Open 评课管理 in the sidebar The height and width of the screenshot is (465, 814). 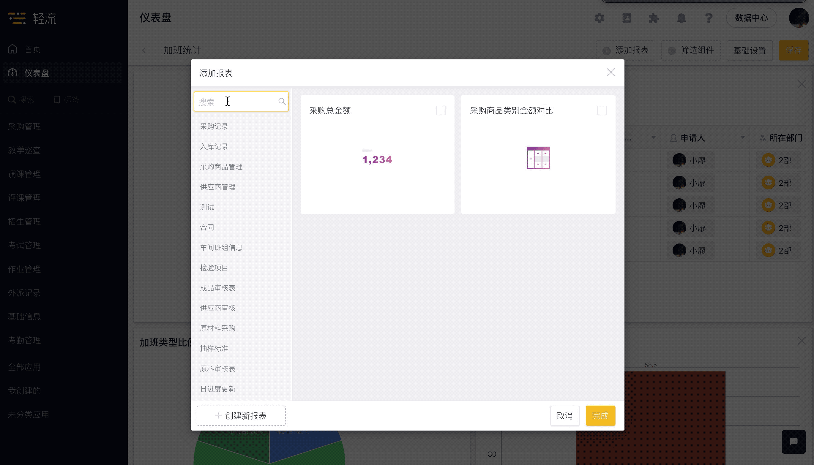24,198
